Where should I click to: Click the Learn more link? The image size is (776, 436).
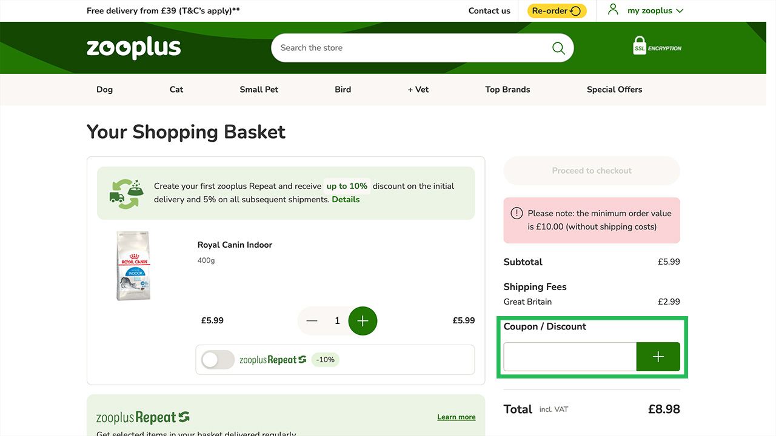point(457,417)
